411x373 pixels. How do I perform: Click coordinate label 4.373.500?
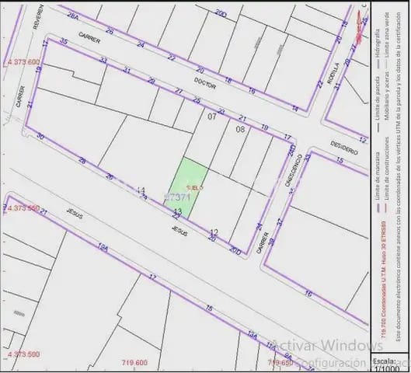(x=23, y=354)
